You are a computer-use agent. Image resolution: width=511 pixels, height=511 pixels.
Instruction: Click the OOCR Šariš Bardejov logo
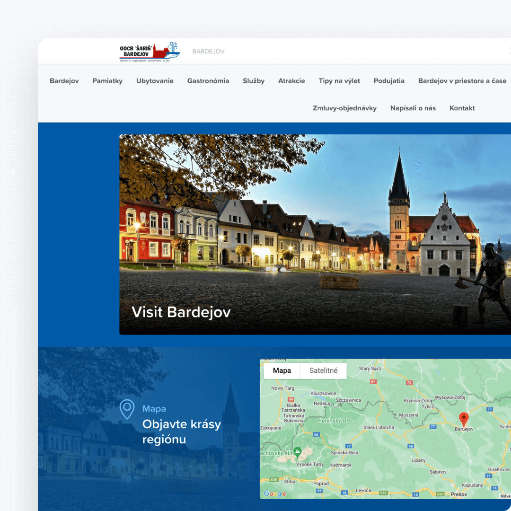[x=150, y=52]
